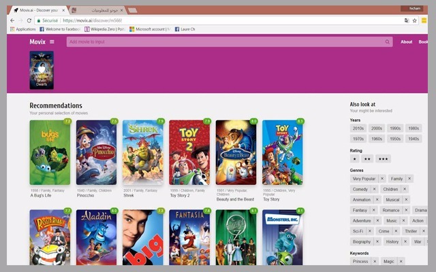Image resolution: width=436 pixels, height=272 pixels.
Task: Open the Shrek movie poster
Action: point(143,152)
